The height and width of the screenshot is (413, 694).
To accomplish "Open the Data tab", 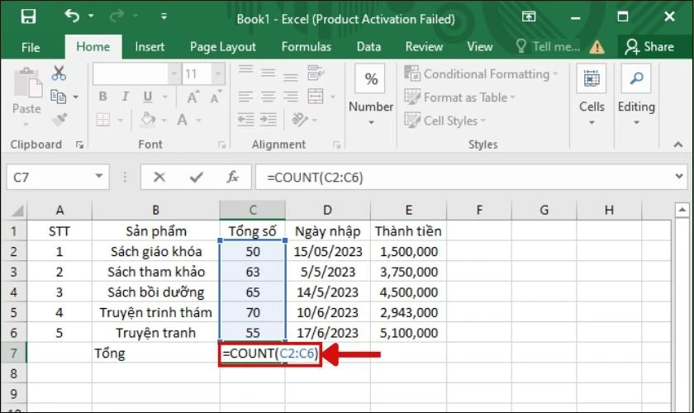I will point(368,47).
